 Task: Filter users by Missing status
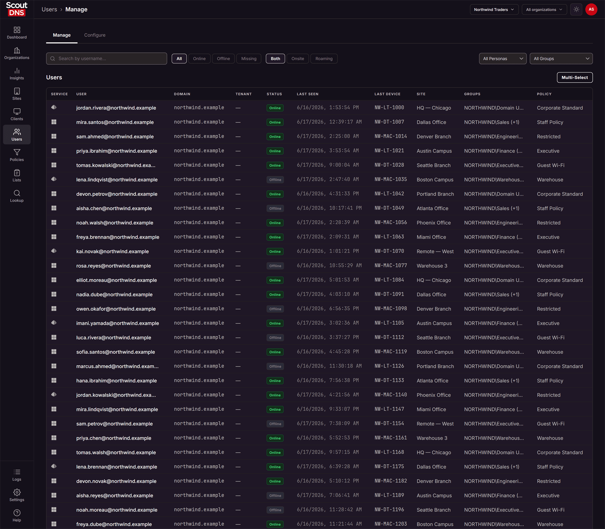pos(249,59)
